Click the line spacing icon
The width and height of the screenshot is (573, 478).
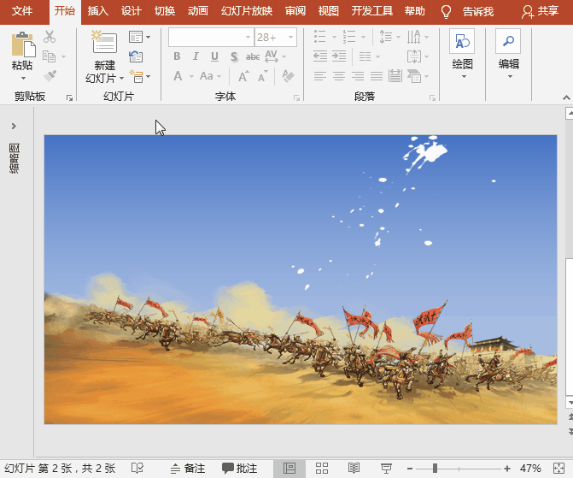(385, 37)
